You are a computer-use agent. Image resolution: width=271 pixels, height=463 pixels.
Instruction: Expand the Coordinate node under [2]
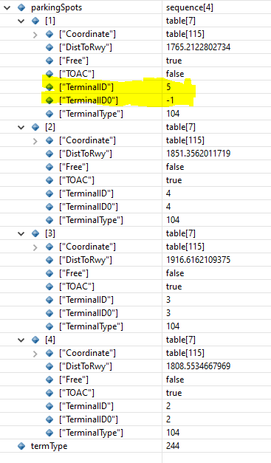pos(35,140)
